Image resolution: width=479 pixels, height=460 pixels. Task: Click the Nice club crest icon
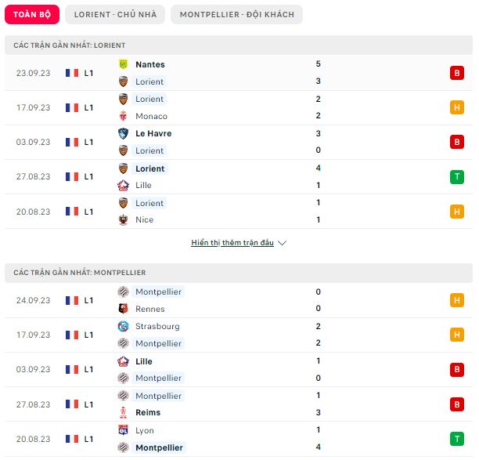point(123,220)
